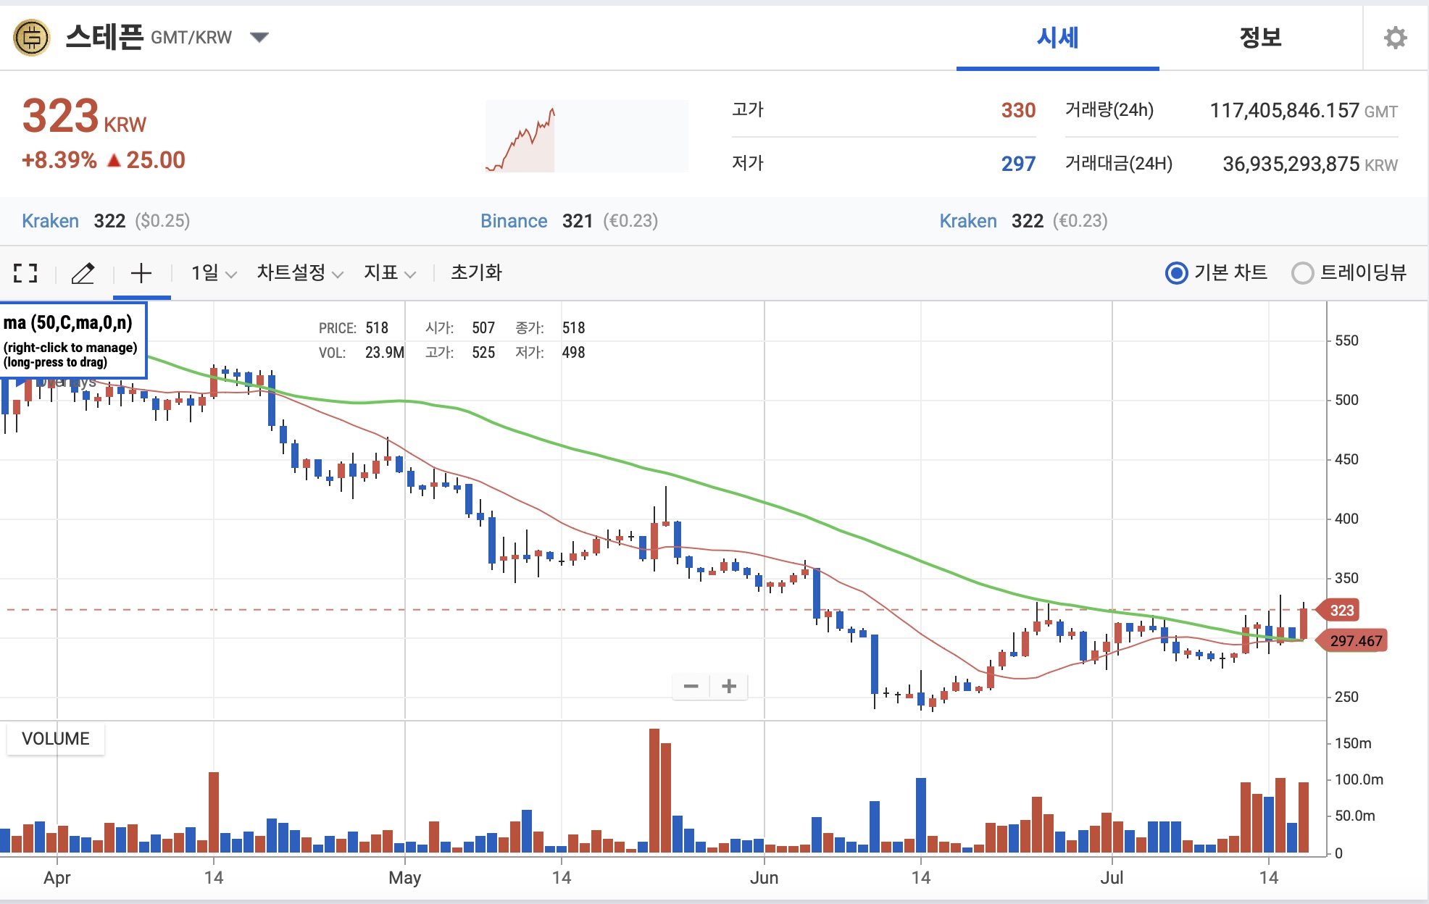Screen dimensions: 1429x904
Task: Zoom in using the chart plus button
Action: pyautogui.click(x=729, y=686)
